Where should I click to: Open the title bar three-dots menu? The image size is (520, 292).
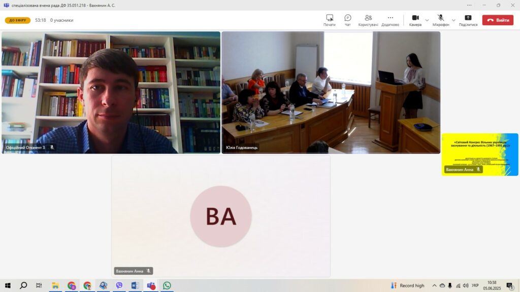469,5
